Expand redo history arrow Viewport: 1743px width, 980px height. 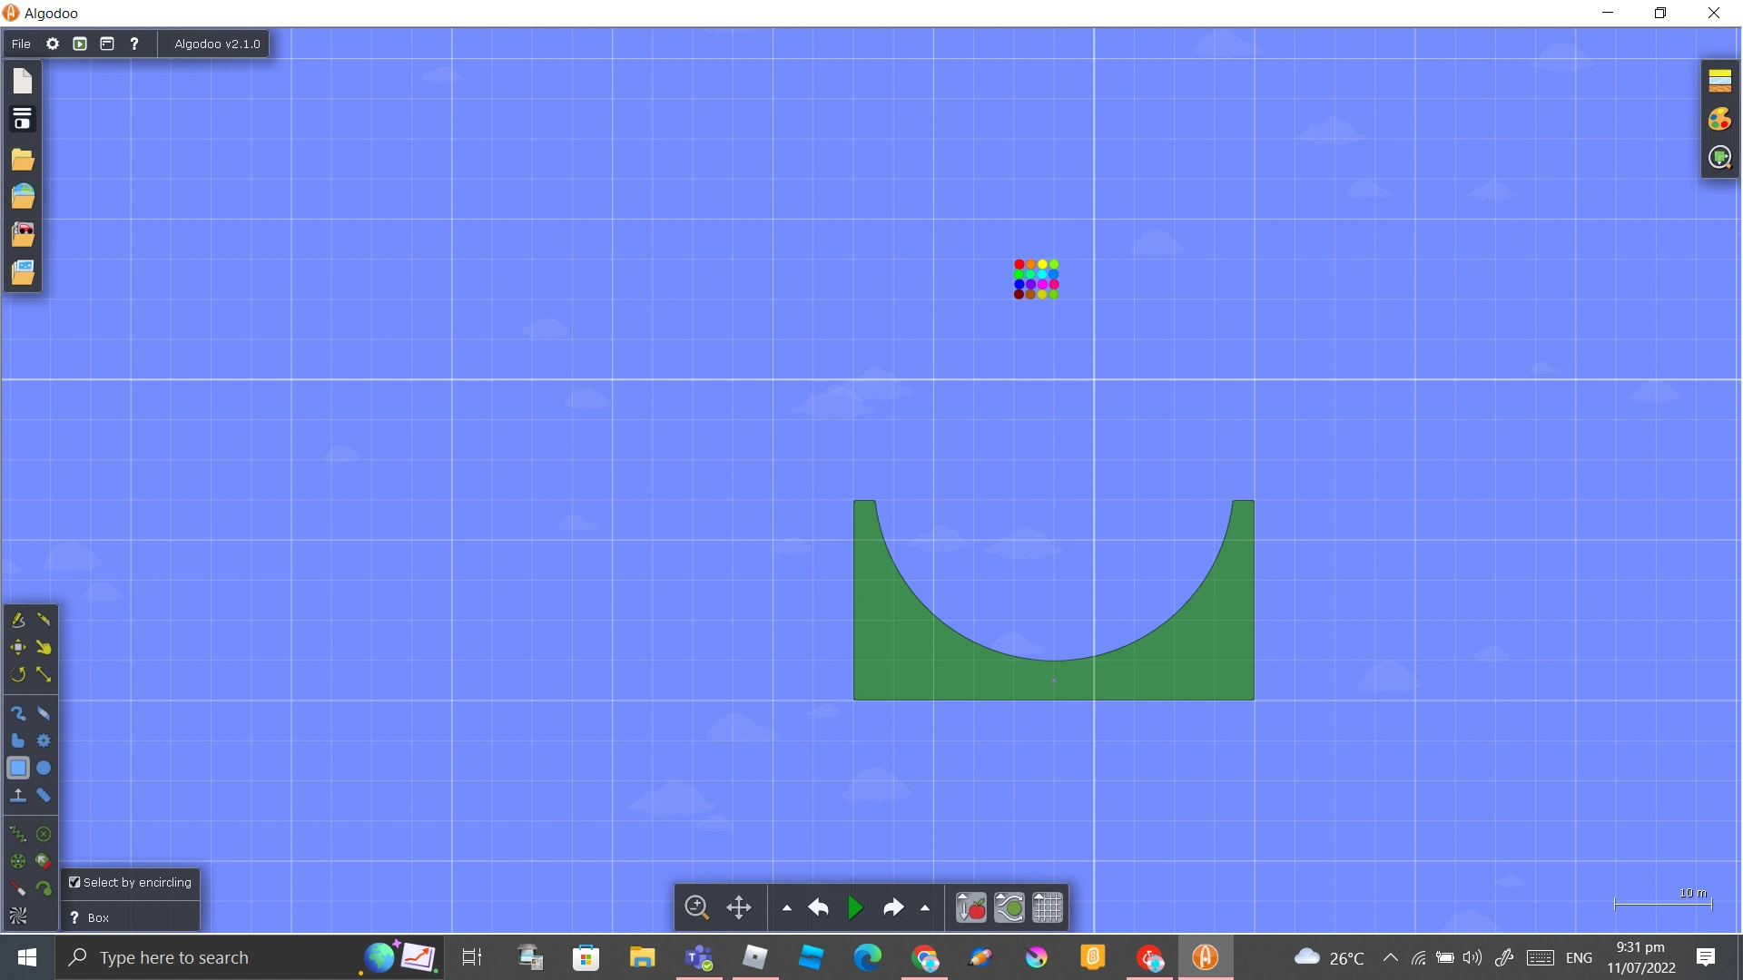(x=925, y=907)
